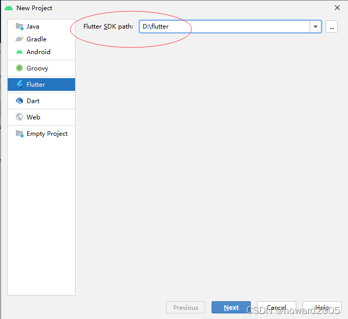Select the Empty Project folder icon

tap(19, 134)
